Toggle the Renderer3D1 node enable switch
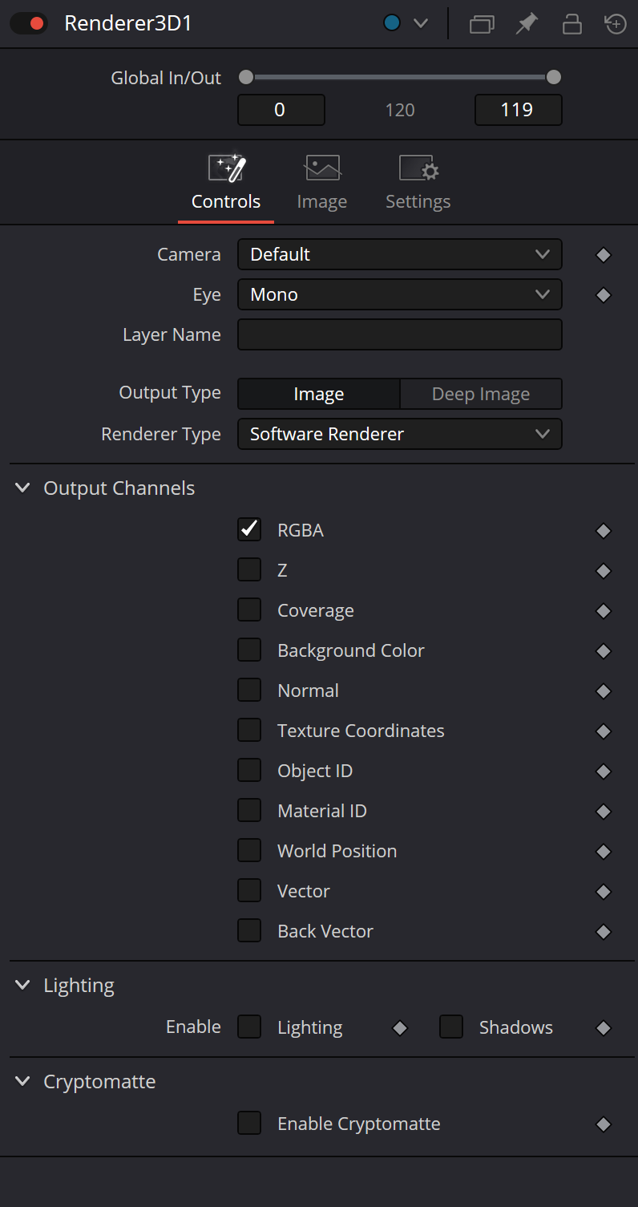Image resolution: width=638 pixels, height=1207 pixels. pyautogui.click(x=28, y=23)
